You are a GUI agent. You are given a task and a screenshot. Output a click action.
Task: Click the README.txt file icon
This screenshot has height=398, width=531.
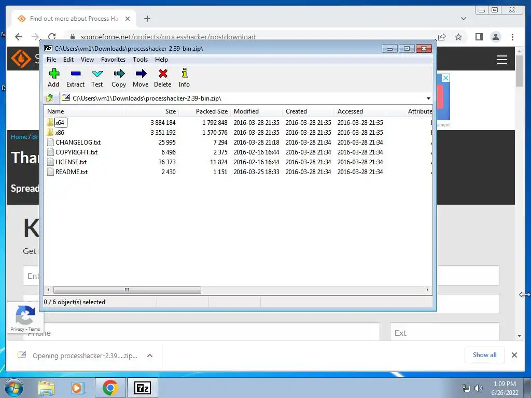click(x=50, y=172)
